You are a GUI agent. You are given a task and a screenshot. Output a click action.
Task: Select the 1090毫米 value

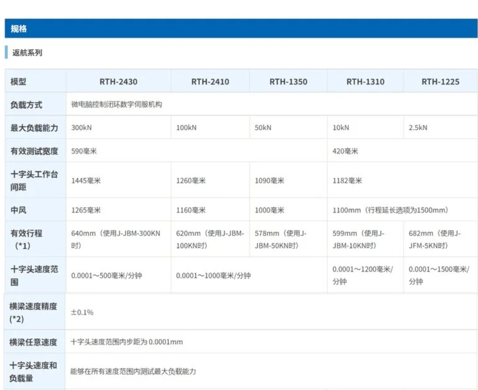point(270,181)
